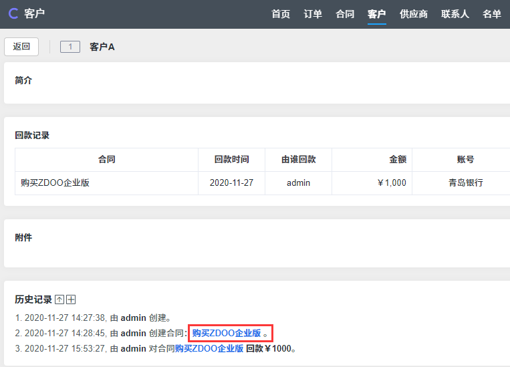Go to the 合同 contracts tab
Screen dimensions: 510x367
[345, 14]
